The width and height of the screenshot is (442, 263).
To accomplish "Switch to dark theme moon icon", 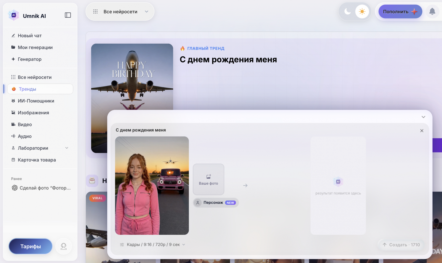I will point(348,12).
